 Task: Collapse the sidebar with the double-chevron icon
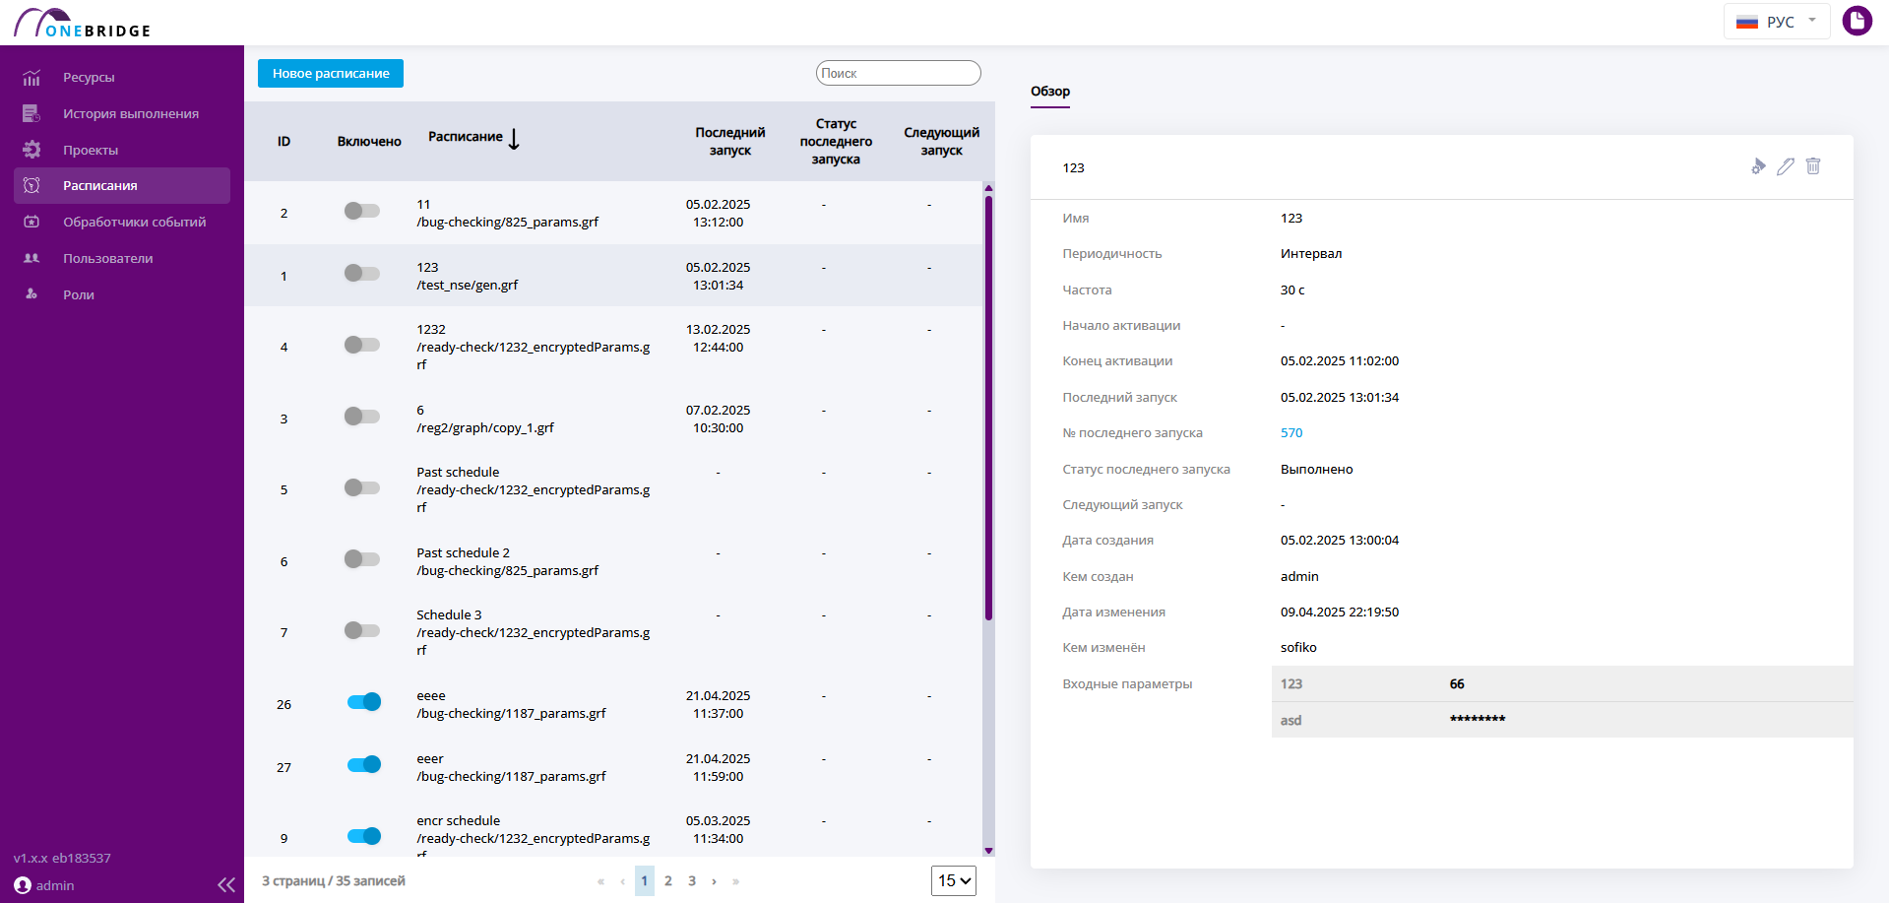coord(226,884)
